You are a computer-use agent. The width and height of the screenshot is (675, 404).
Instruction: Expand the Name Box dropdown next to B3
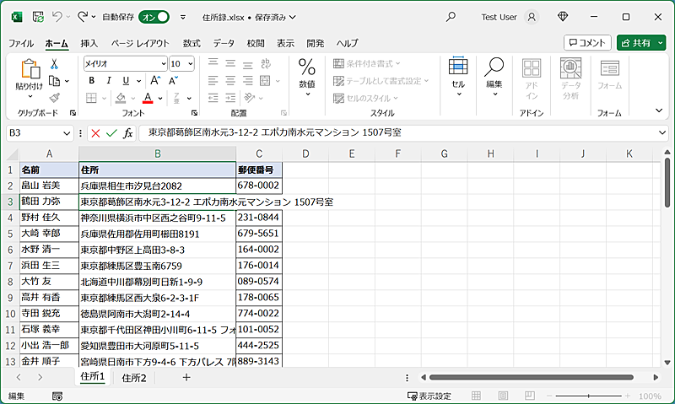[67, 133]
